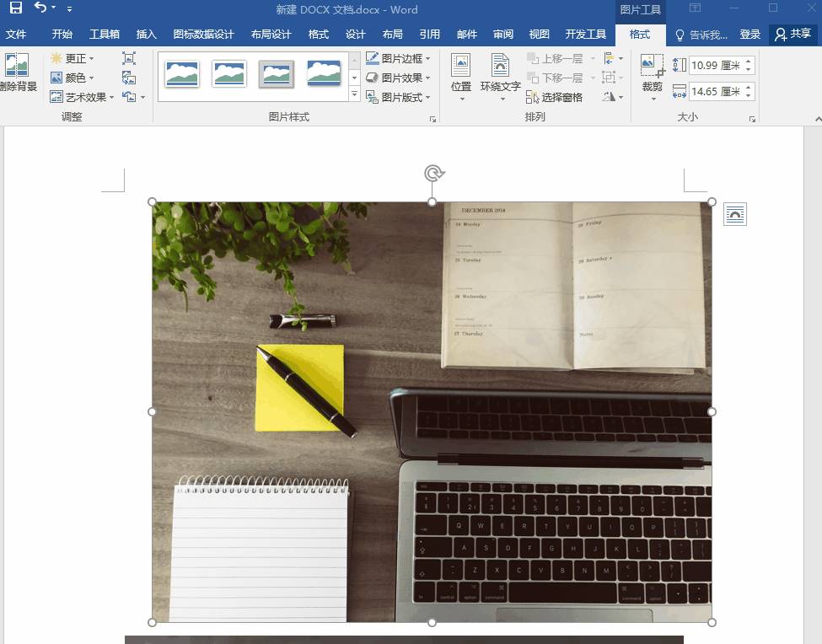This screenshot has height=644, width=822.
Task: Click the Group objects icon
Action: [x=610, y=78]
